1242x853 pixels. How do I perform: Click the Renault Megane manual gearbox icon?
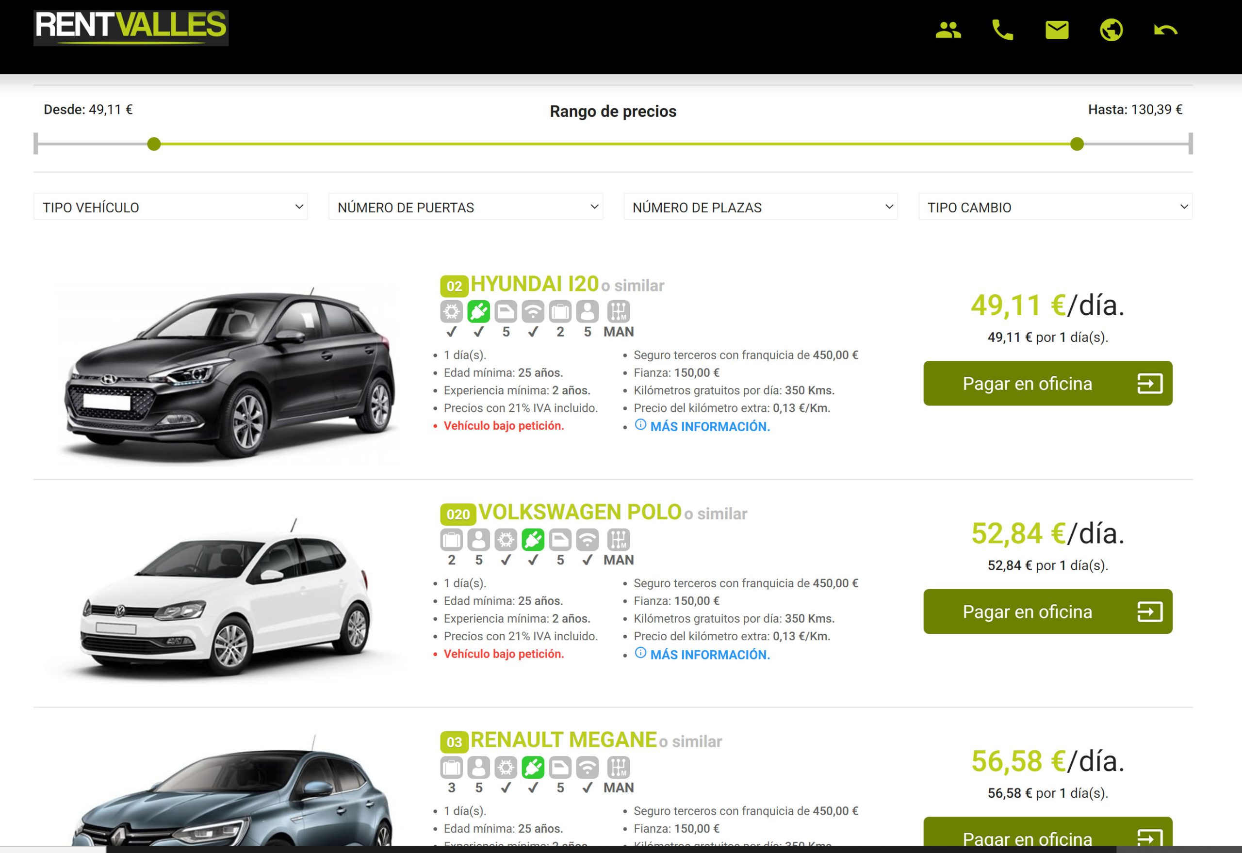click(619, 768)
